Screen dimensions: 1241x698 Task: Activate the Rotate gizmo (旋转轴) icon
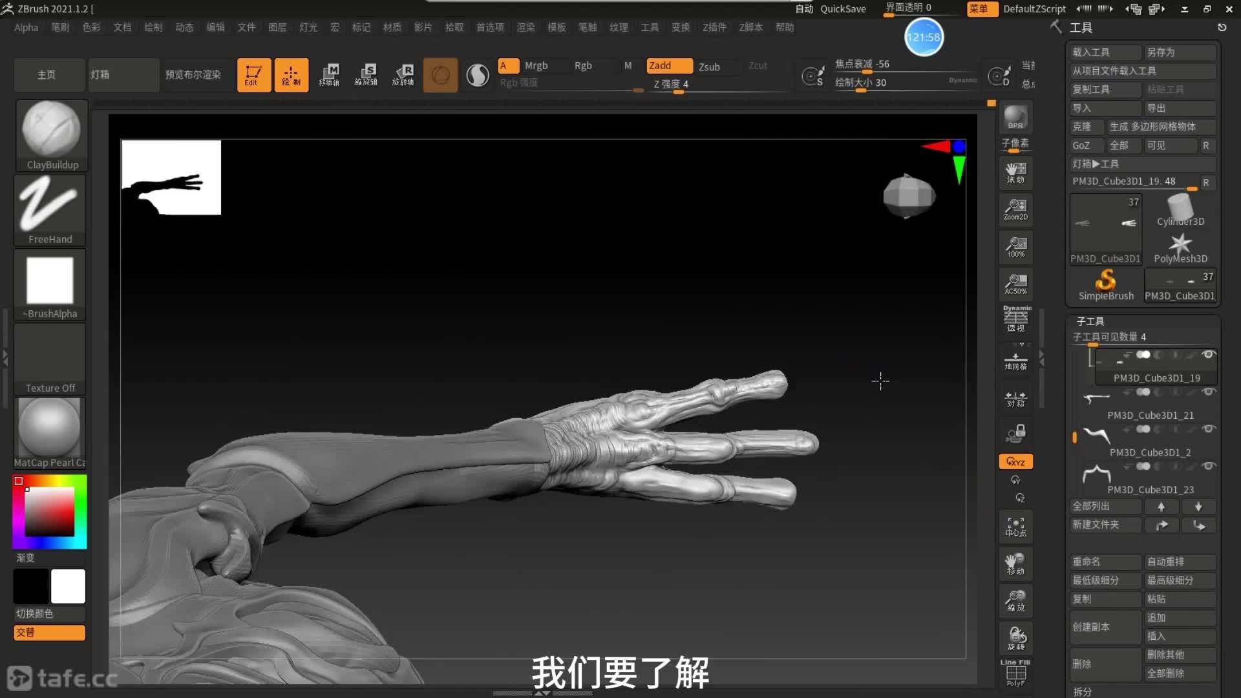(x=403, y=75)
